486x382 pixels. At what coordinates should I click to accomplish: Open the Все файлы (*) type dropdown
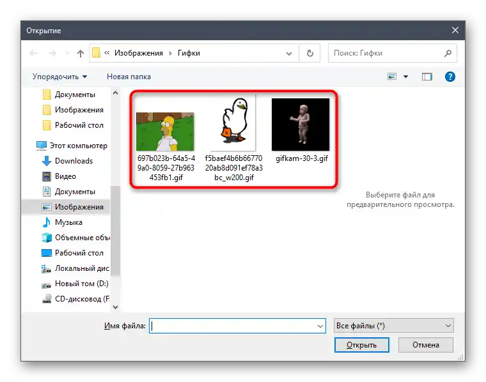394,326
